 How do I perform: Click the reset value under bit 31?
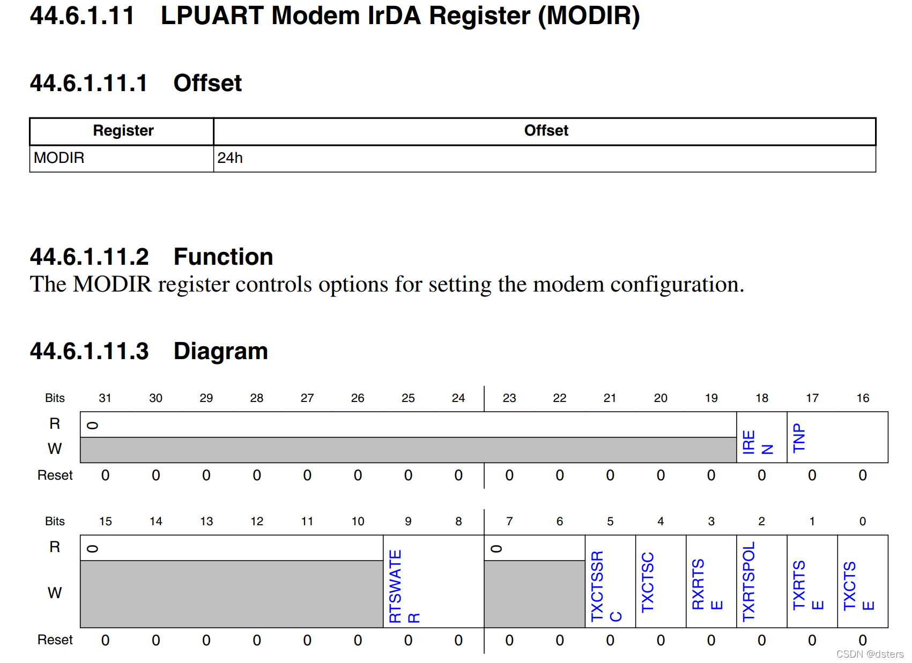pyautogui.click(x=105, y=475)
